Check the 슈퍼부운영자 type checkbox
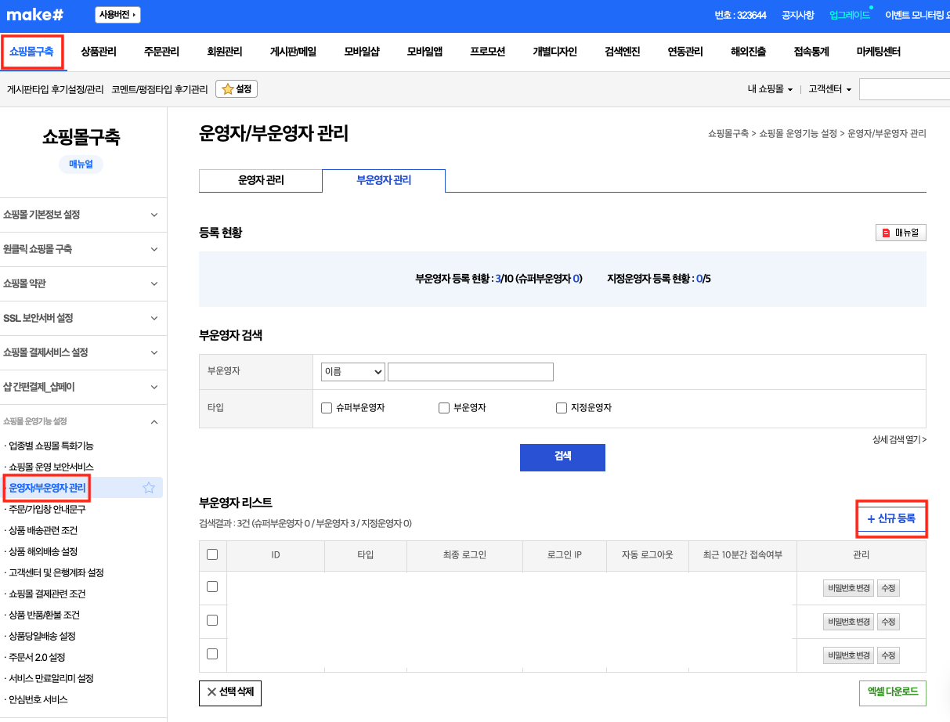Screen dimensions: 950x722 327,408
